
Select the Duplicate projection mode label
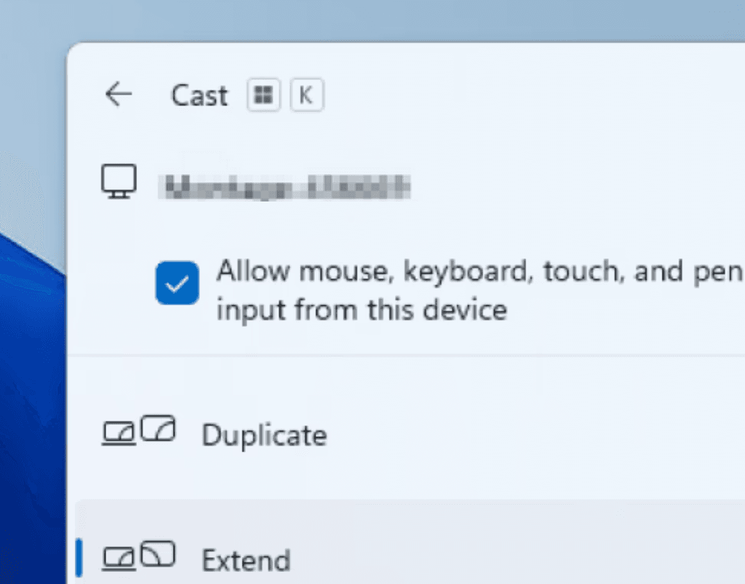coord(264,435)
